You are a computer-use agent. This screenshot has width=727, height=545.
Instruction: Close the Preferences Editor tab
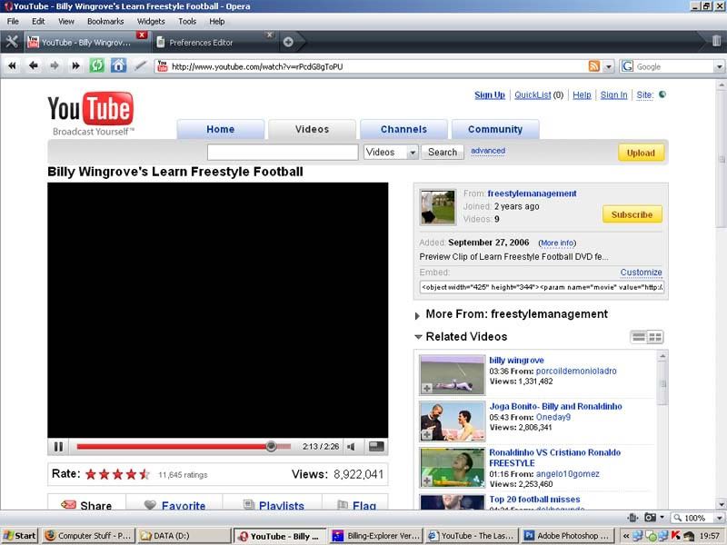point(270,35)
